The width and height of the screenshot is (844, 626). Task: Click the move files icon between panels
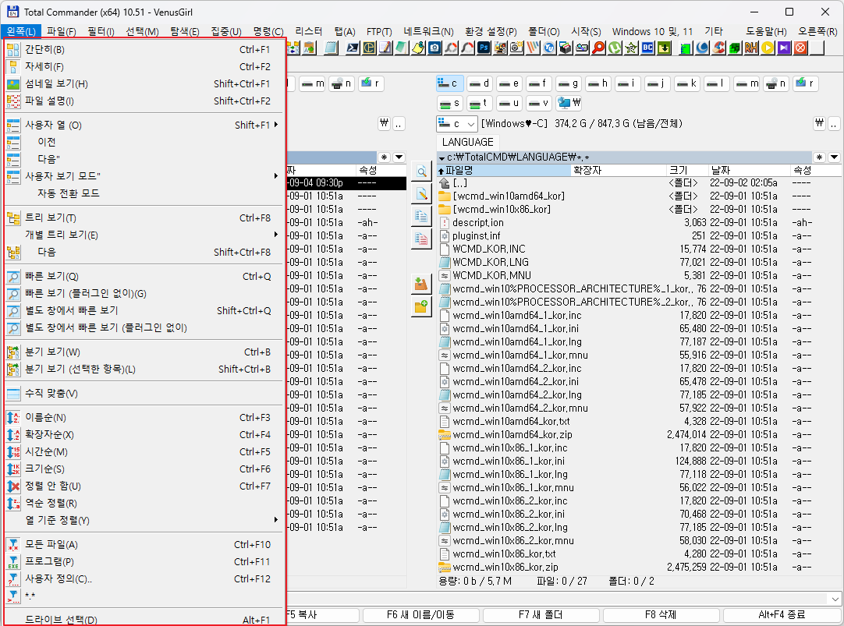[x=421, y=238]
